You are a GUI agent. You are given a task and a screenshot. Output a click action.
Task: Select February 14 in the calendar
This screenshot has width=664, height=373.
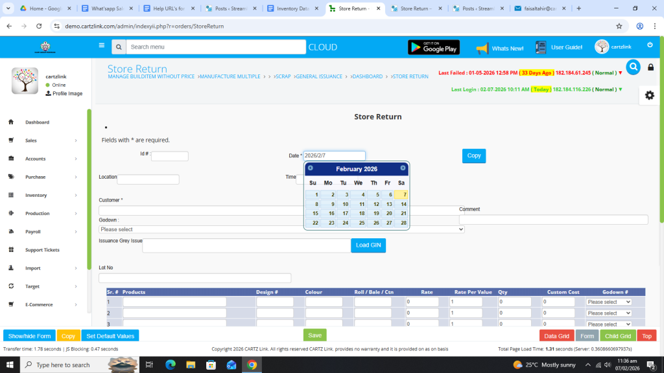pos(401,204)
